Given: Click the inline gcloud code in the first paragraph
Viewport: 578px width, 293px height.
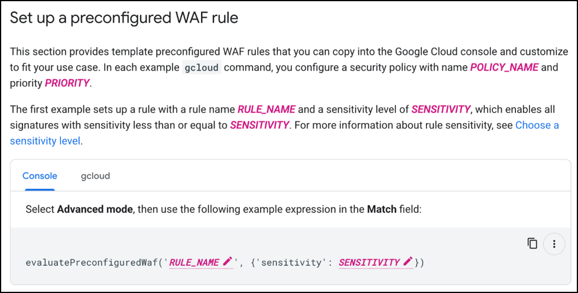Looking at the screenshot, I should point(202,67).
